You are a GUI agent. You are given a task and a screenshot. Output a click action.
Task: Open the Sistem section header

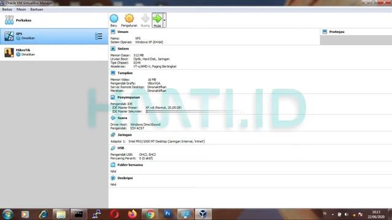click(123, 49)
